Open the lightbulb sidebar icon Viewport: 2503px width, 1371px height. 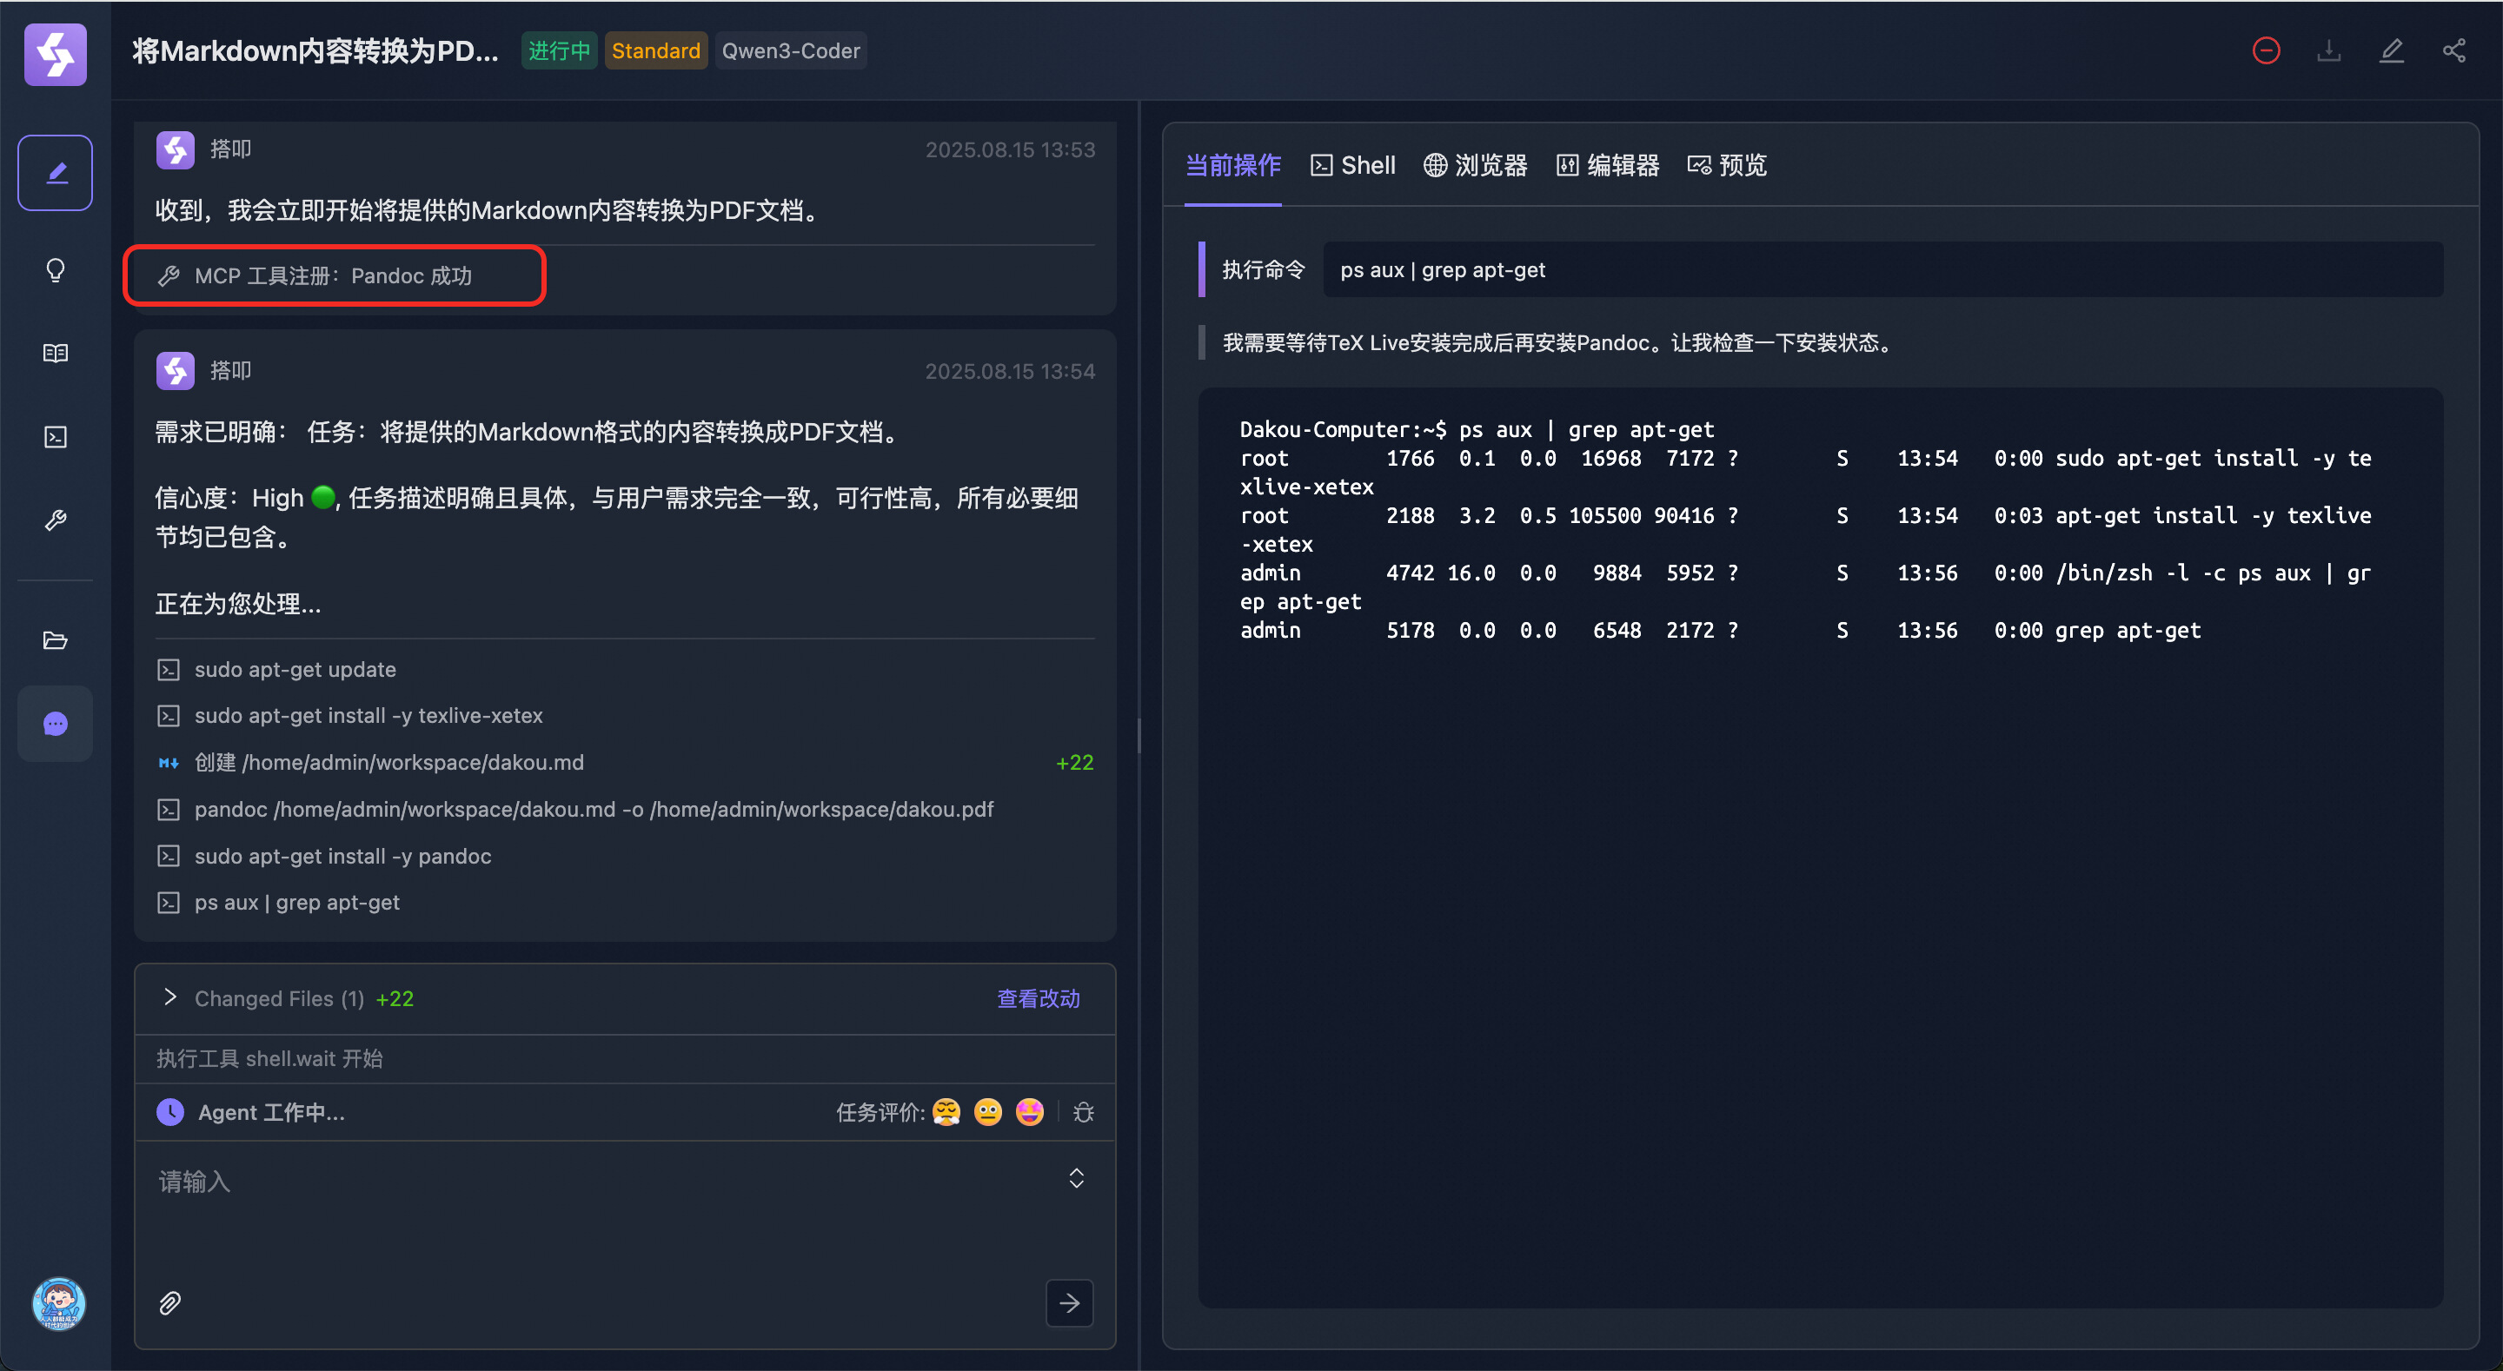pyautogui.click(x=56, y=270)
